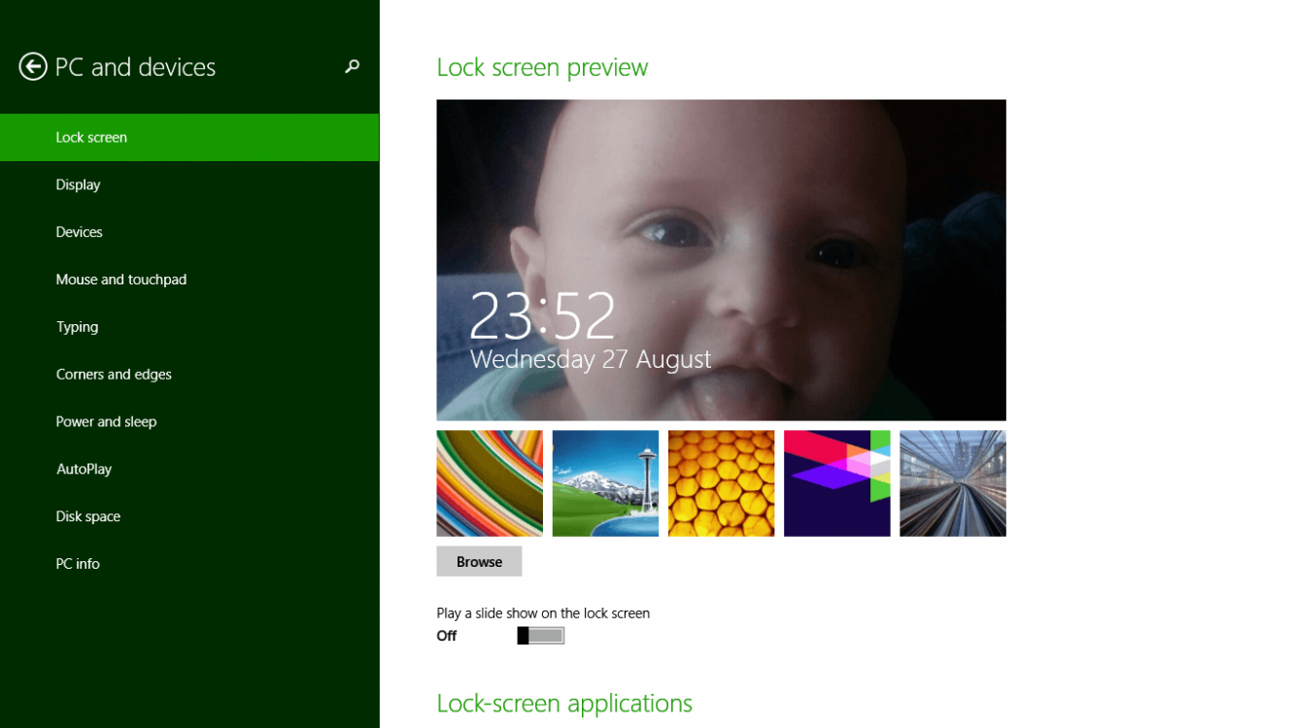Screen dimensions: 1291x728
Task: Open the Devices settings page
Action: point(79,231)
